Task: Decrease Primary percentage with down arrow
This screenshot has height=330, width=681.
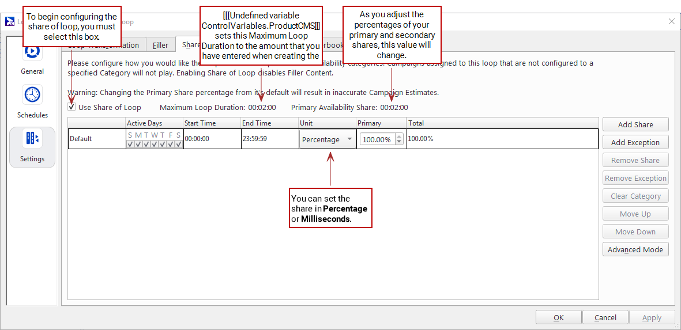Action: 399,142
